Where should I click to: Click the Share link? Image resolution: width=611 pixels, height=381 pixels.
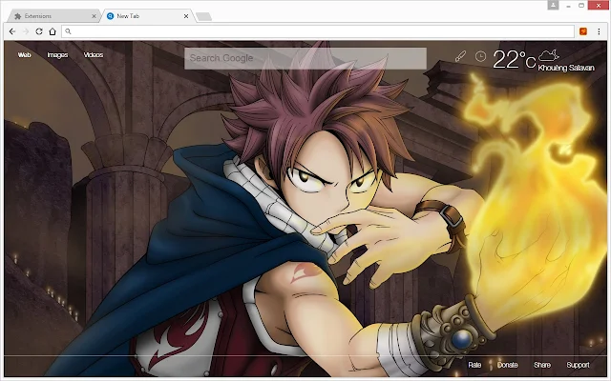[x=542, y=365]
